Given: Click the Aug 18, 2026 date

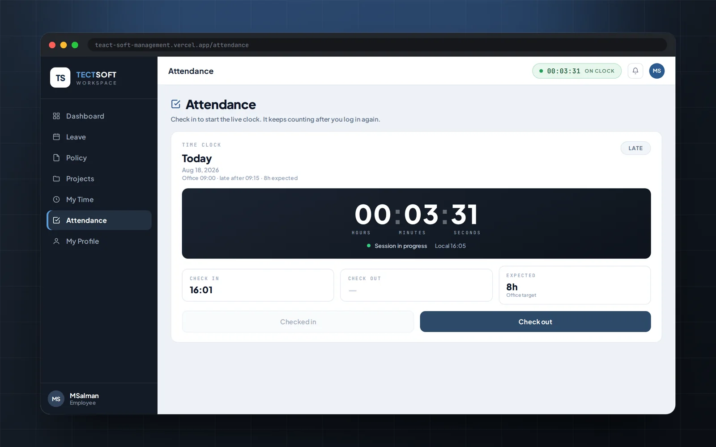Looking at the screenshot, I should pyautogui.click(x=200, y=170).
